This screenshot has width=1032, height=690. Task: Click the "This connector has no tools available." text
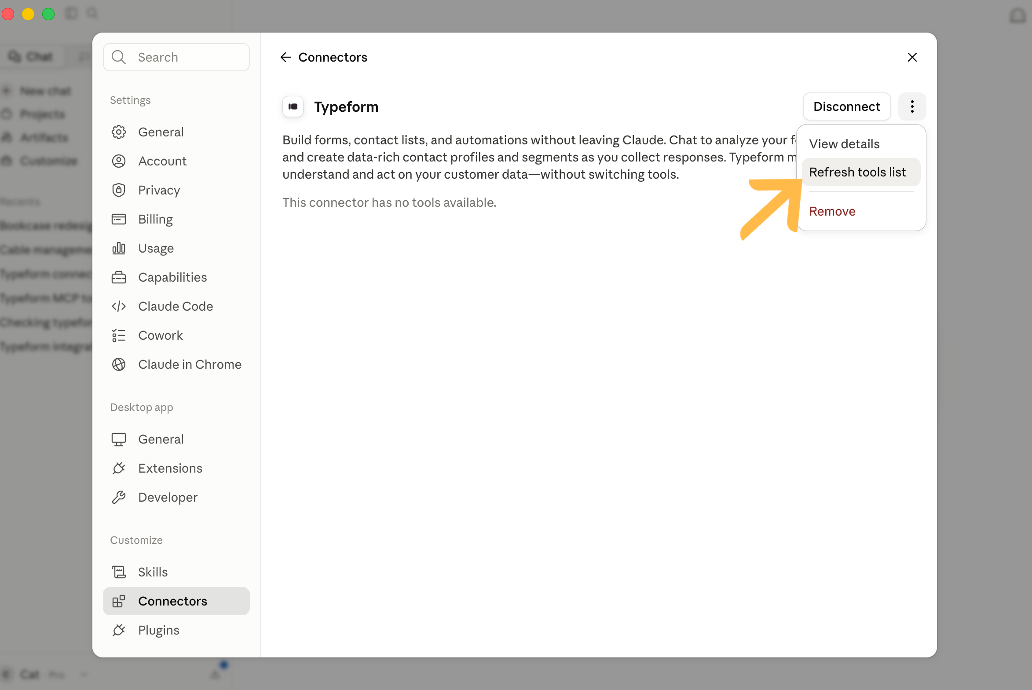[389, 202]
